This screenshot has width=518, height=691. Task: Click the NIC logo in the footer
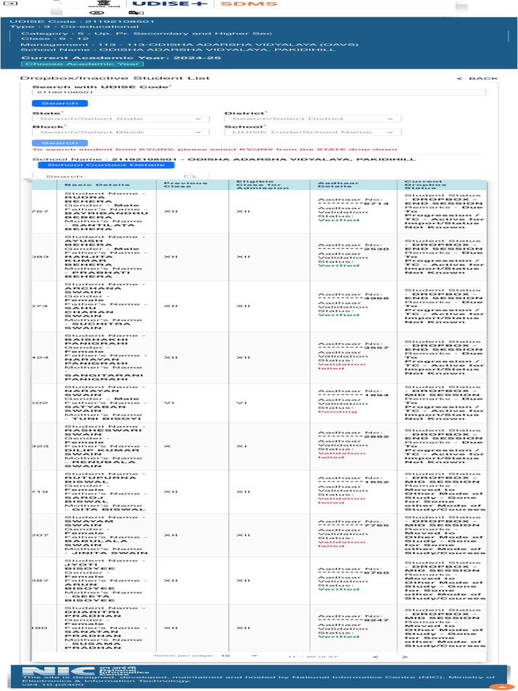pyautogui.click(x=86, y=671)
